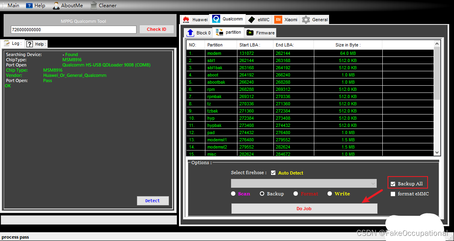Click the Start LBA value 131072
The width and height of the screenshot is (454, 241).
coord(246,53)
